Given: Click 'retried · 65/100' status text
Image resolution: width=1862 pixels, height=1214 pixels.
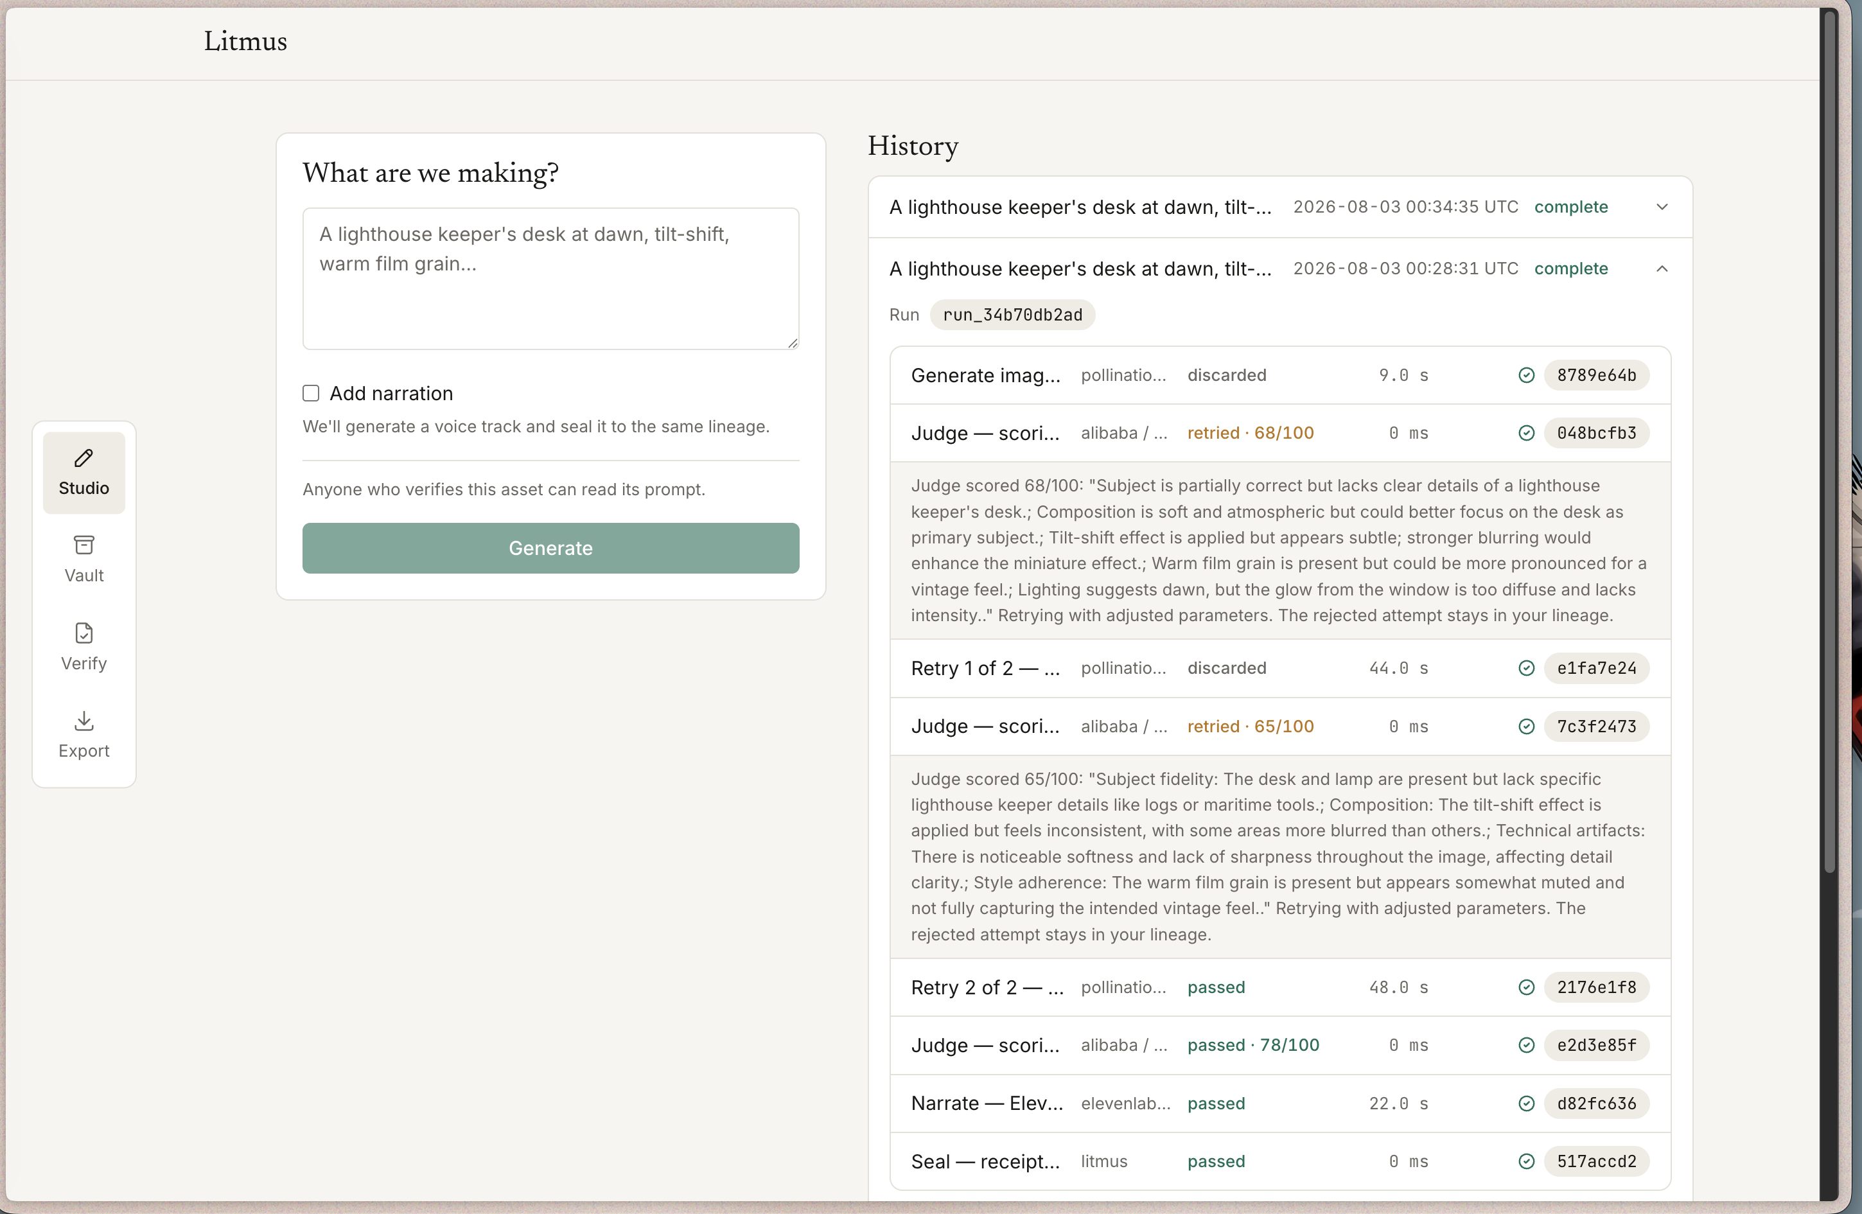Looking at the screenshot, I should click(x=1250, y=726).
